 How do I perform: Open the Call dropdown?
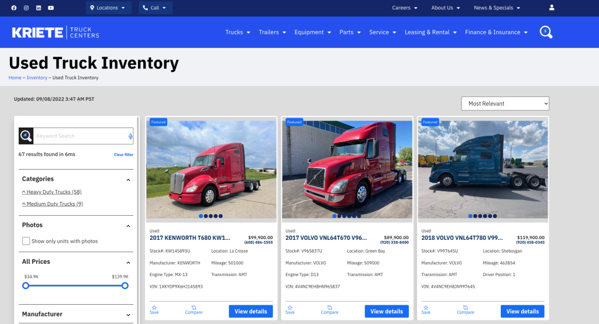click(x=155, y=8)
